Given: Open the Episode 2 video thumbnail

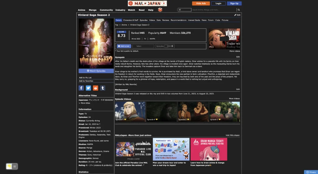Looking at the screenshot, I should click(x=225, y=112).
